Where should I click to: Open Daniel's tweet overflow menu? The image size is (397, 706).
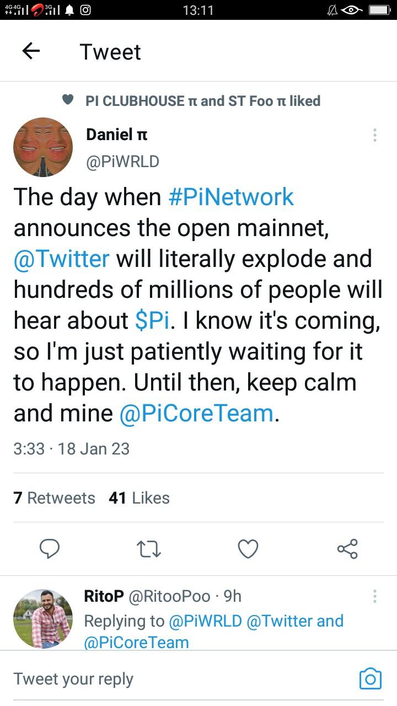[374, 135]
